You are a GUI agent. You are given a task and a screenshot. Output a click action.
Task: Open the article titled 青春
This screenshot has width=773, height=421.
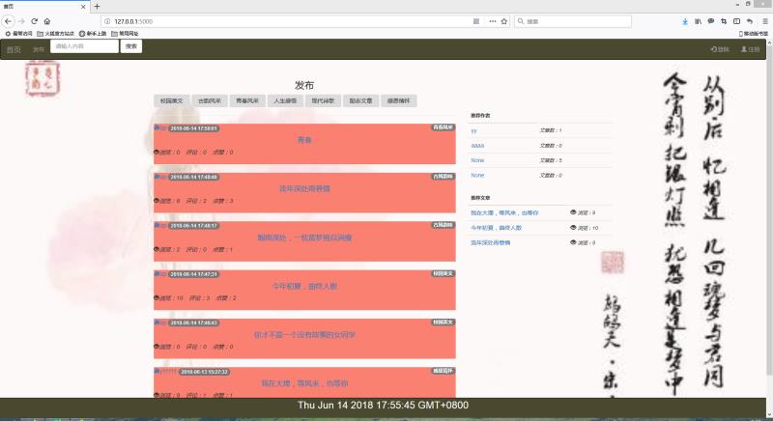[x=304, y=140]
